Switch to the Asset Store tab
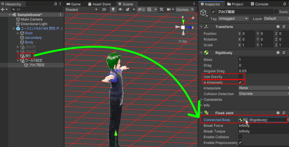This screenshot has width=289, height=147. tap(99, 4)
